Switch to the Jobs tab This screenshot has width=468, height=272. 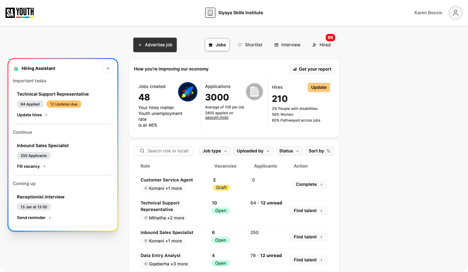tap(217, 45)
